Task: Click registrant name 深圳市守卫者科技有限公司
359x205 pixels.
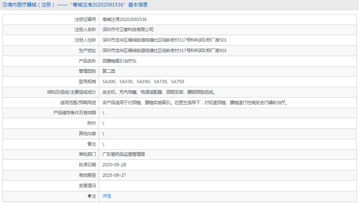Action: click(x=128, y=29)
